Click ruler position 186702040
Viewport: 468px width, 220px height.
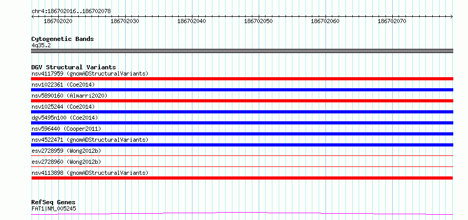tap(191, 21)
